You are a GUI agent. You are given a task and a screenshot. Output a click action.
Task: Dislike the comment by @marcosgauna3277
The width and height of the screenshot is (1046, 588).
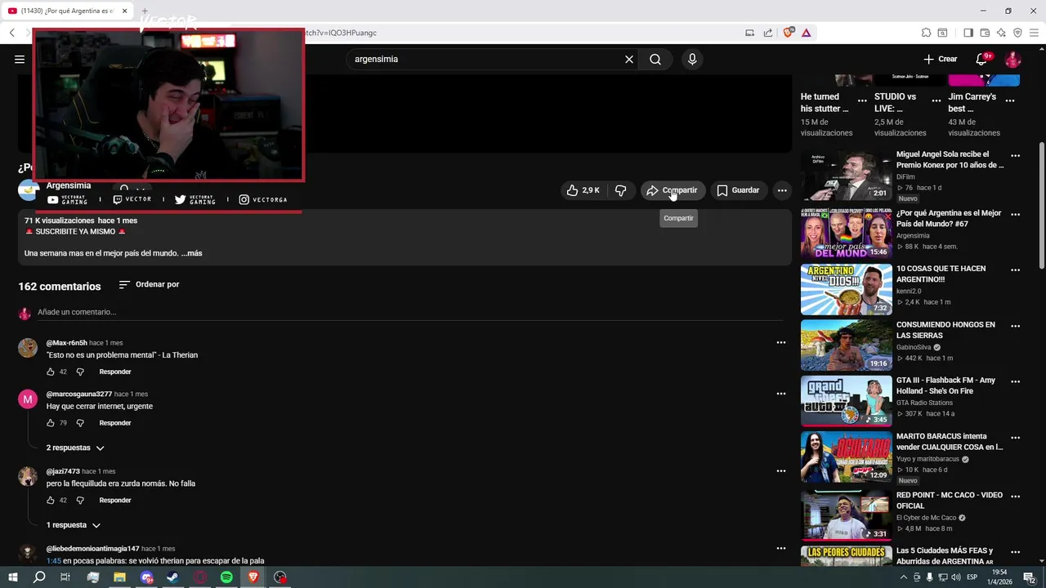(x=80, y=423)
